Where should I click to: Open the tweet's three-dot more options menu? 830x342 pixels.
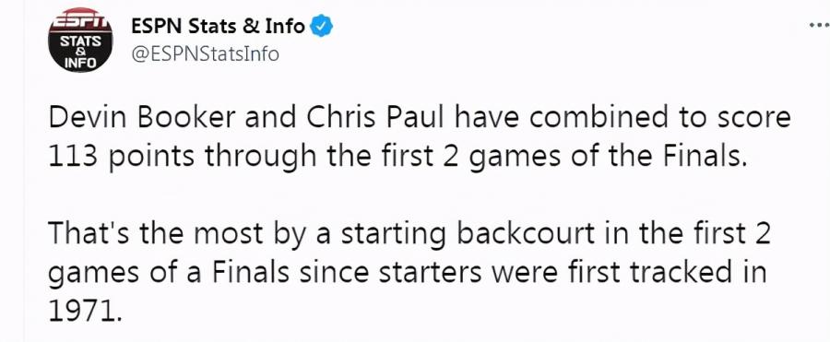pyautogui.click(x=820, y=26)
